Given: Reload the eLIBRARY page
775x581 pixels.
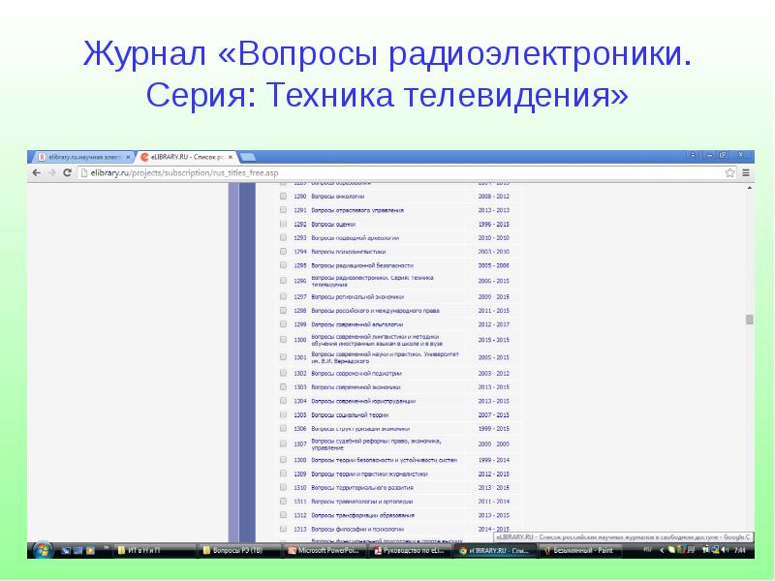Looking at the screenshot, I should tap(67, 172).
